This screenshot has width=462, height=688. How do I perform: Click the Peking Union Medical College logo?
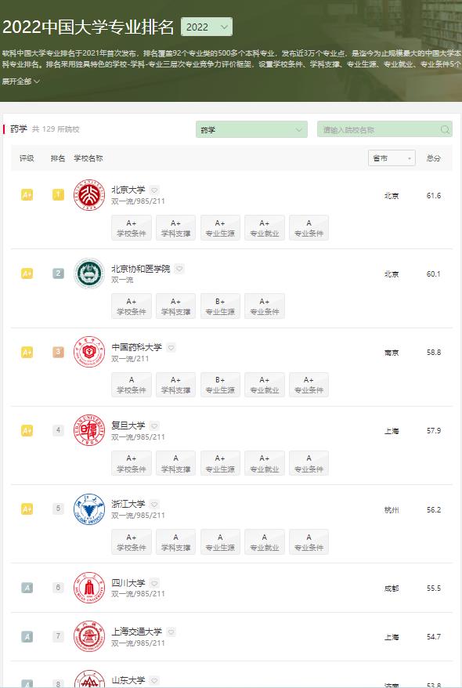coord(89,273)
